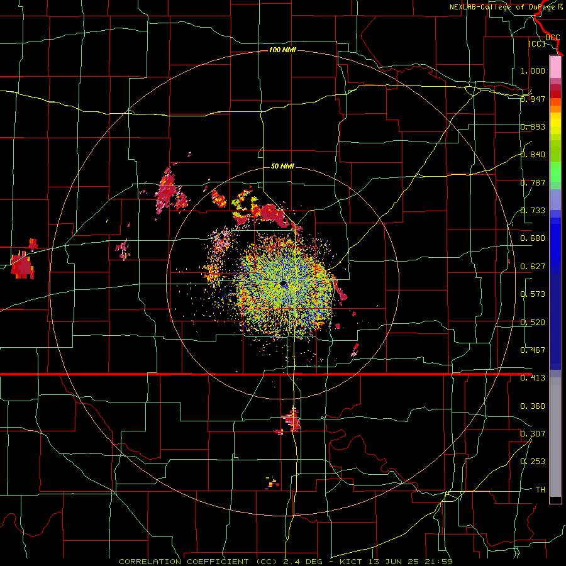Click the DCC label in the top right
The height and width of the screenshot is (566, 566).
coord(553,38)
